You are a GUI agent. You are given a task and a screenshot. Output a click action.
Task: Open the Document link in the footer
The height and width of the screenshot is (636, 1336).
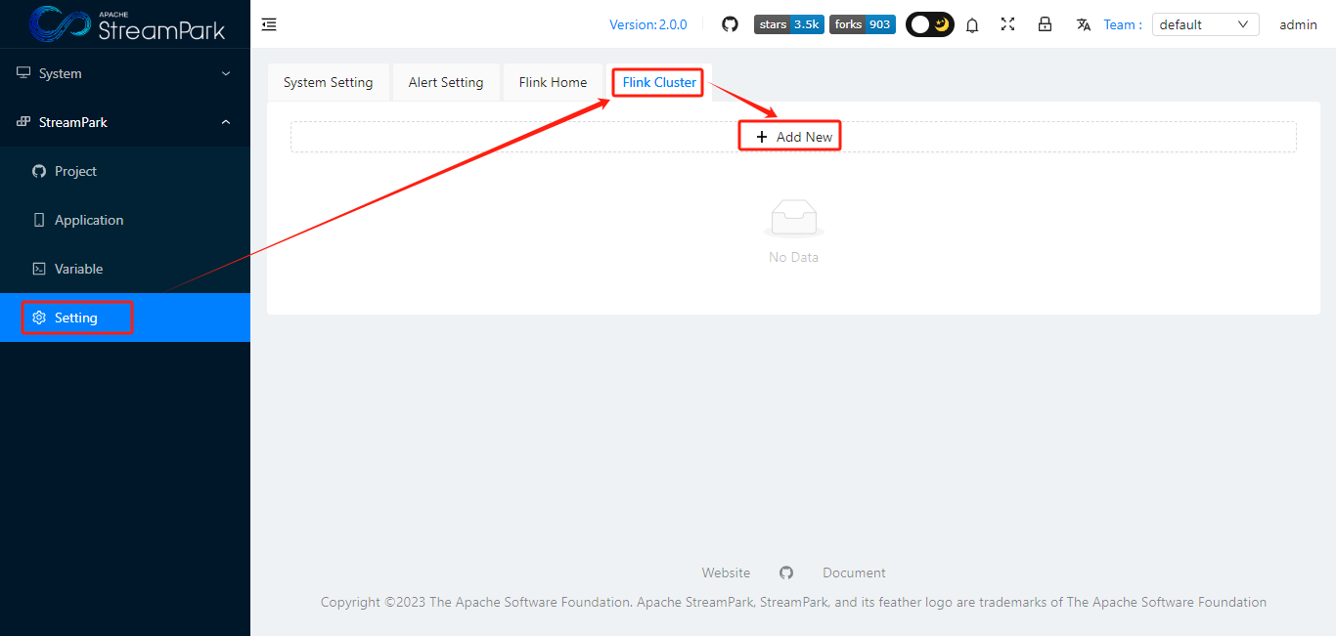pyautogui.click(x=854, y=572)
